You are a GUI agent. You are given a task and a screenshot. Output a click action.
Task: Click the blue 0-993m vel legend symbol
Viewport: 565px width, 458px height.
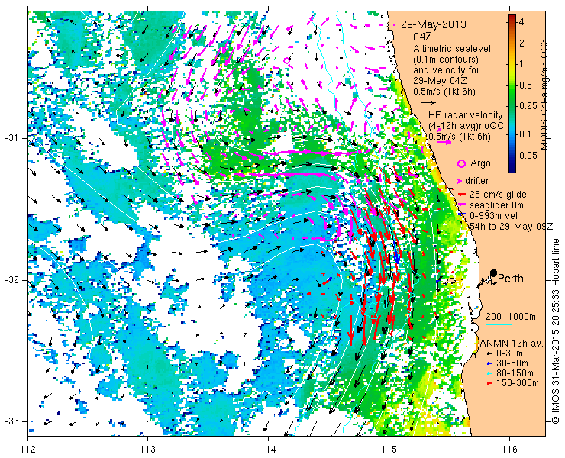(x=460, y=215)
